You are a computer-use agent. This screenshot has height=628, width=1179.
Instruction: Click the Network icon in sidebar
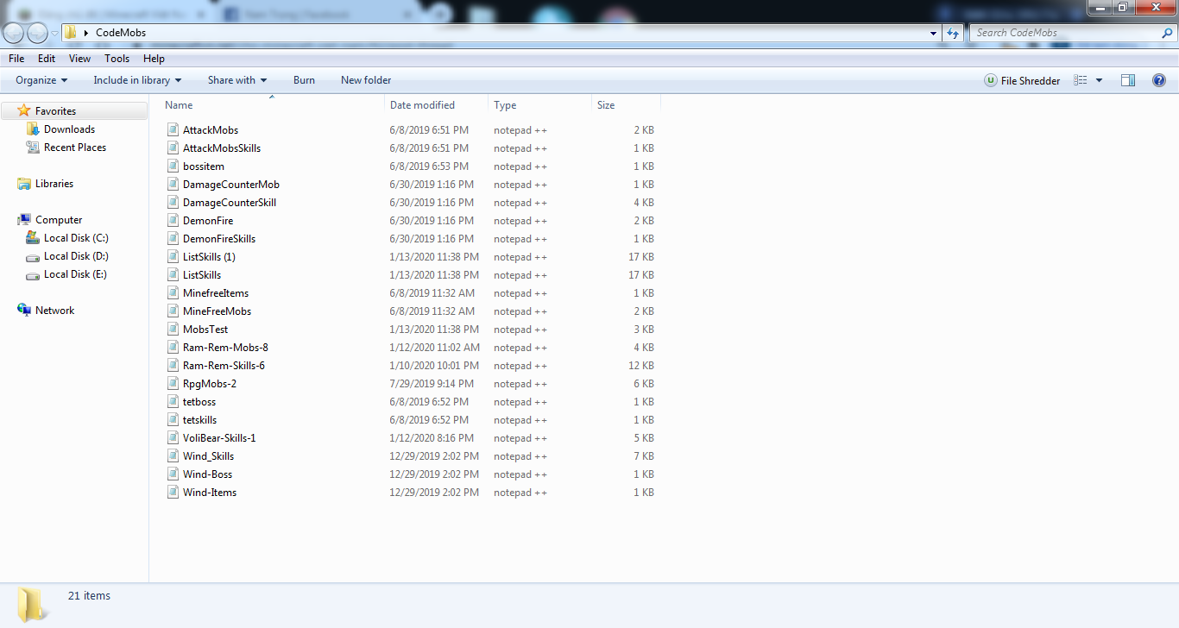24,311
